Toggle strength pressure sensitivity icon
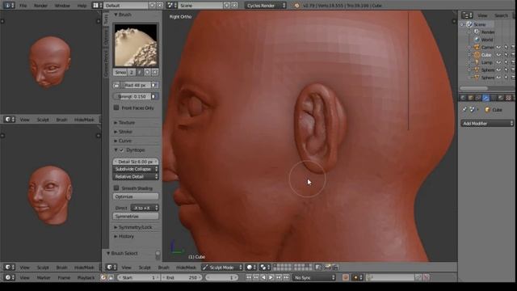Image resolution: width=517 pixels, height=291 pixels. point(154,96)
